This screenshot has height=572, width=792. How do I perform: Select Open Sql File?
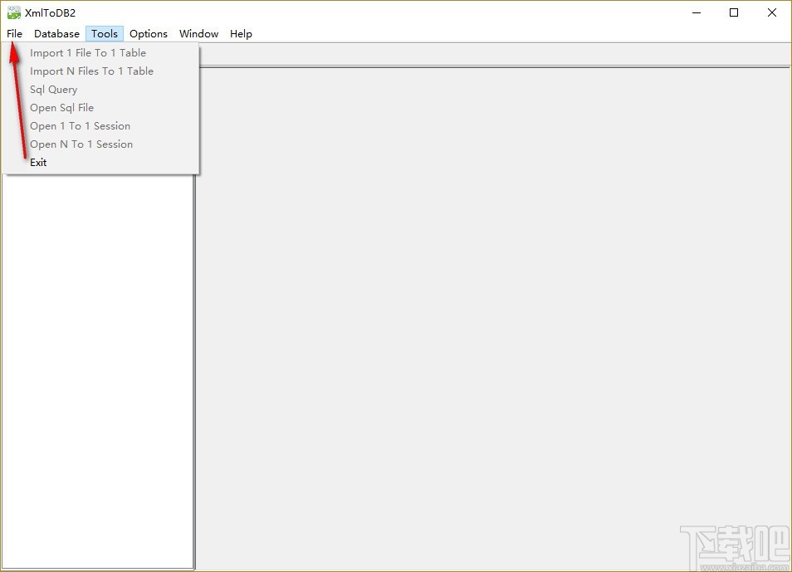tap(61, 107)
